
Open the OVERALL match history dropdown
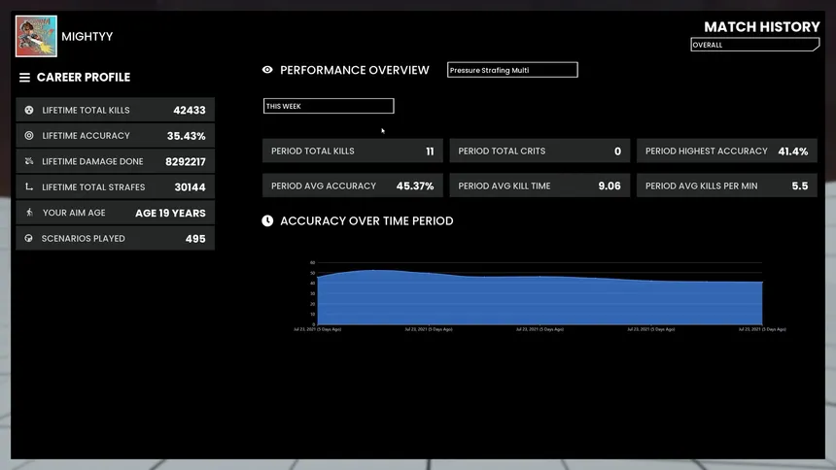[755, 45]
